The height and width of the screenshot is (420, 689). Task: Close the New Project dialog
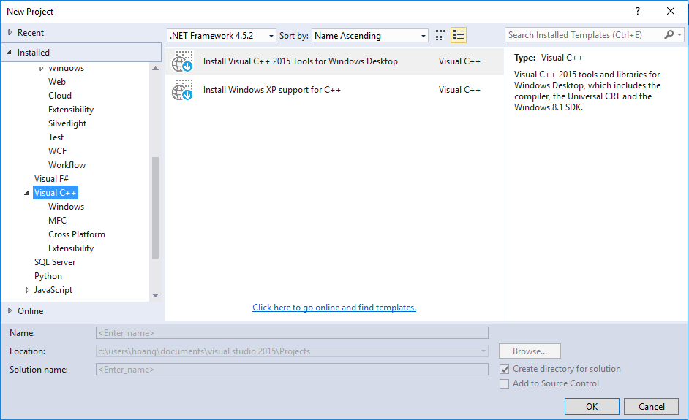[671, 12]
